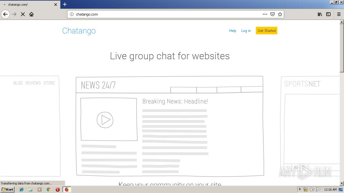Click the scrollbar down arrow
The height and width of the screenshot is (193, 344).
pyautogui.click(x=342, y=183)
